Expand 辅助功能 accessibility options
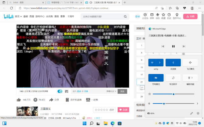The width and height of the screenshot is (204, 127). (190, 78)
